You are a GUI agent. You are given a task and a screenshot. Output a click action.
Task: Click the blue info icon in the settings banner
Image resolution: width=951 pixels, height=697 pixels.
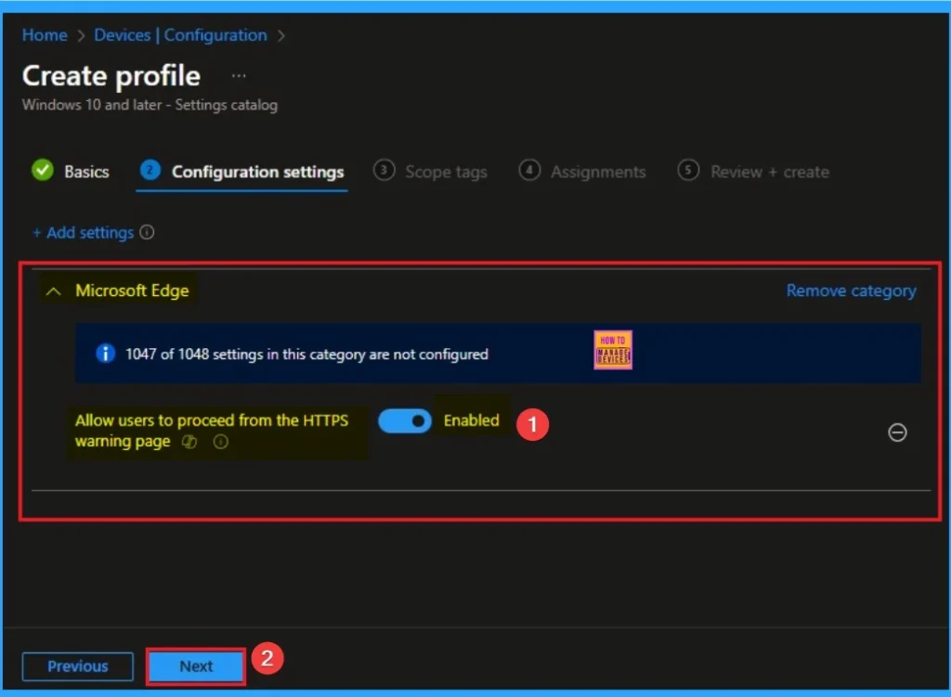pyautogui.click(x=106, y=354)
